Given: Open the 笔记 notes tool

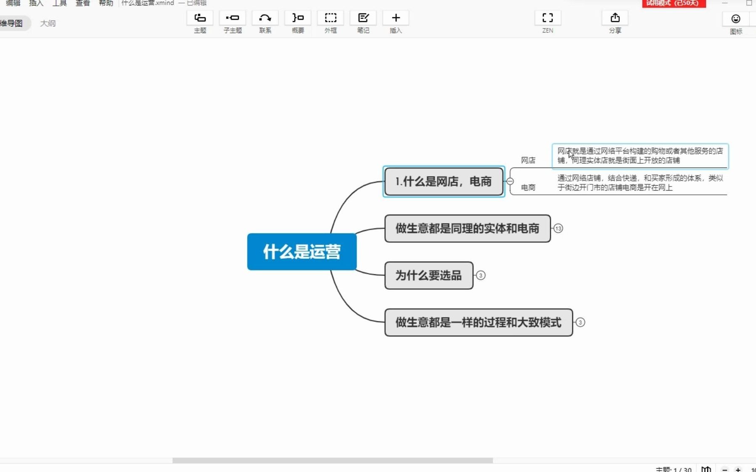Looking at the screenshot, I should (x=363, y=18).
